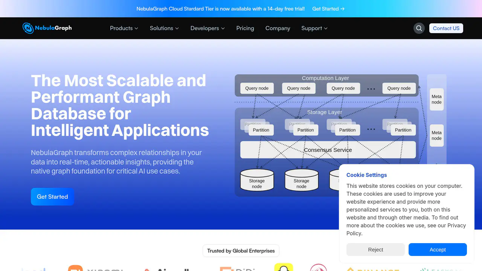Click the Trusted by Global Enterprises badge

pyautogui.click(x=241, y=251)
